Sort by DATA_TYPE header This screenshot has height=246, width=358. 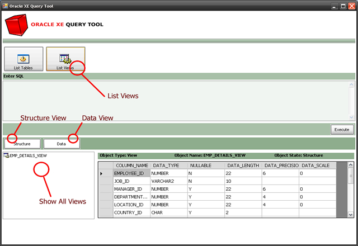[x=169, y=165]
